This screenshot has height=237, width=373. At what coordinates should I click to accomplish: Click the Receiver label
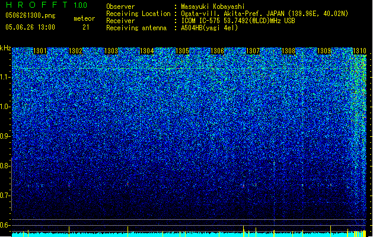point(120,21)
